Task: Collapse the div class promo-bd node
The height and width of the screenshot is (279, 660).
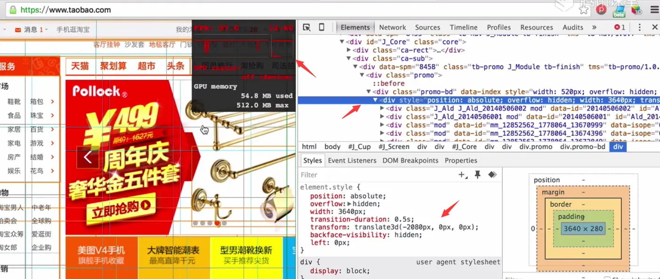Action: (369, 92)
